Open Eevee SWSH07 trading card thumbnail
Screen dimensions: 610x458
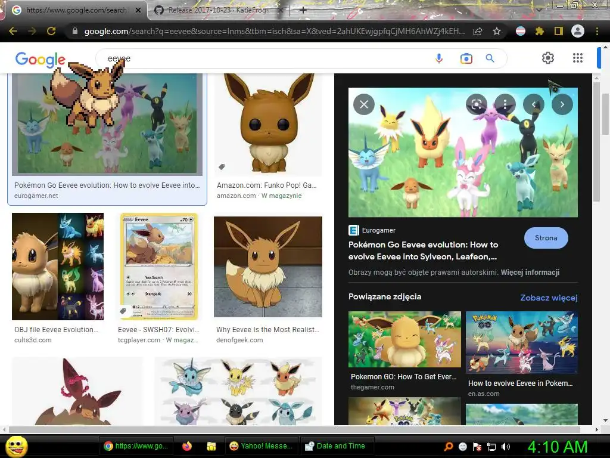pos(158,267)
